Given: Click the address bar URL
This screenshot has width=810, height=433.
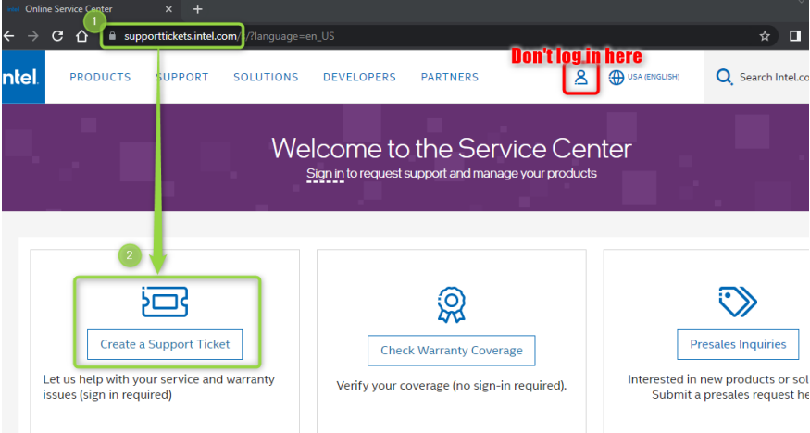Looking at the screenshot, I should pos(230,36).
